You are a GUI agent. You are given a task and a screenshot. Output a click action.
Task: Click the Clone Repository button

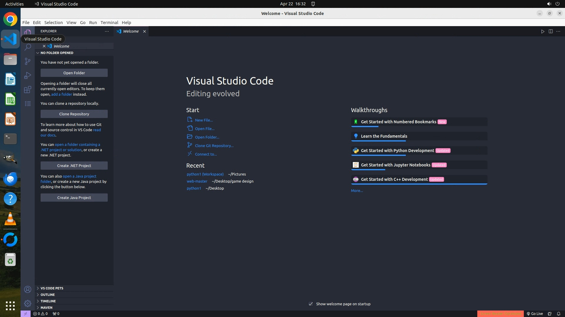point(74,114)
